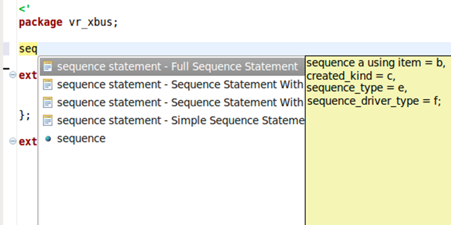Select the plain sequence keyword completion
Screen dimensions: 451x225
172,138
